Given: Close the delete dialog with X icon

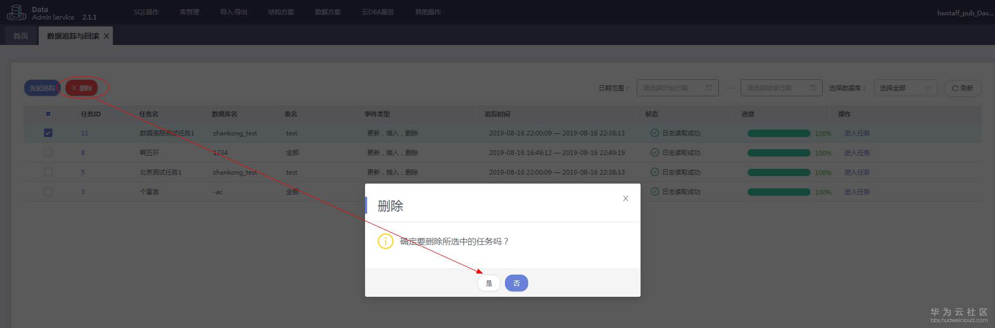Looking at the screenshot, I should pos(626,198).
